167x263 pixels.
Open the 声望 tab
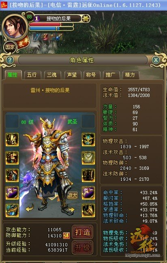[x=72, y=75]
